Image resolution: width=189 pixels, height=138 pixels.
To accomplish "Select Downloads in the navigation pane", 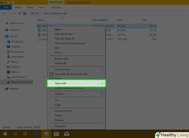I will [x=17, y=57].
